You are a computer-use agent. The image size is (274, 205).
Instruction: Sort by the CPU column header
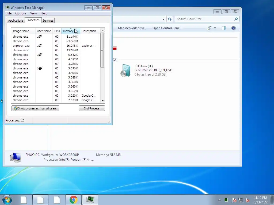pyautogui.click(x=57, y=31)
